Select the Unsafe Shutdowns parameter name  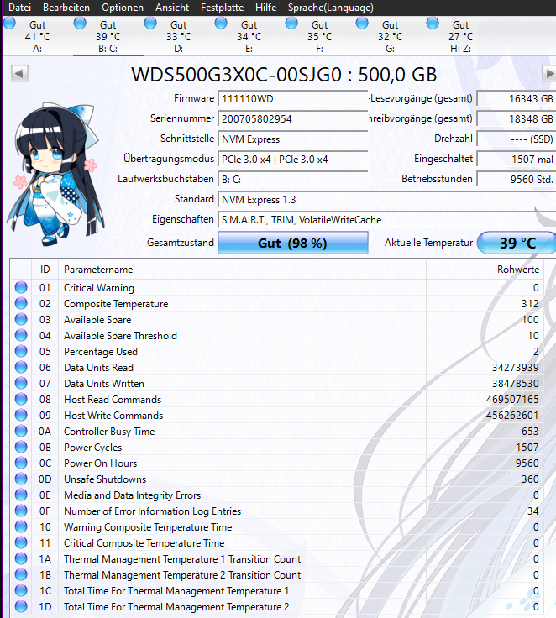[x=105, y=479]
